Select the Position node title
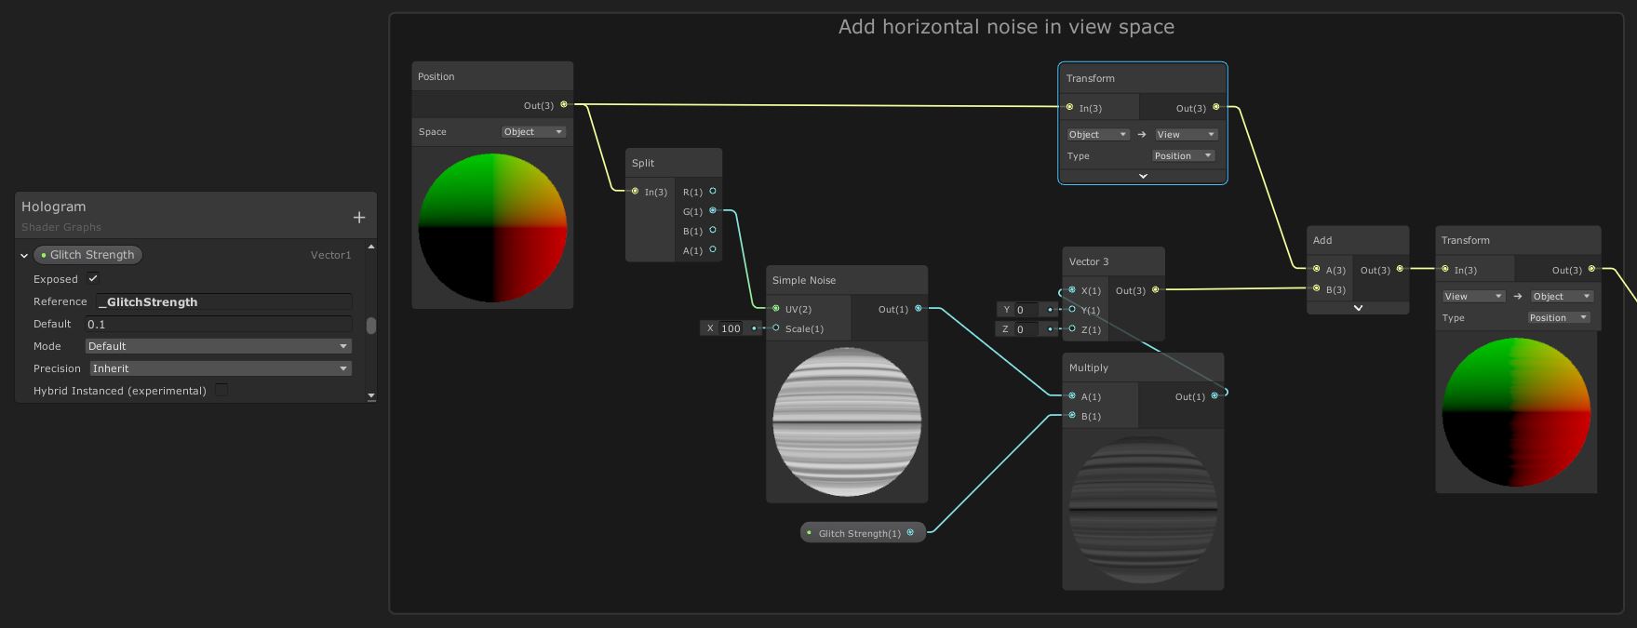The height and width of the screenshot is (628, 1637). 436,76
